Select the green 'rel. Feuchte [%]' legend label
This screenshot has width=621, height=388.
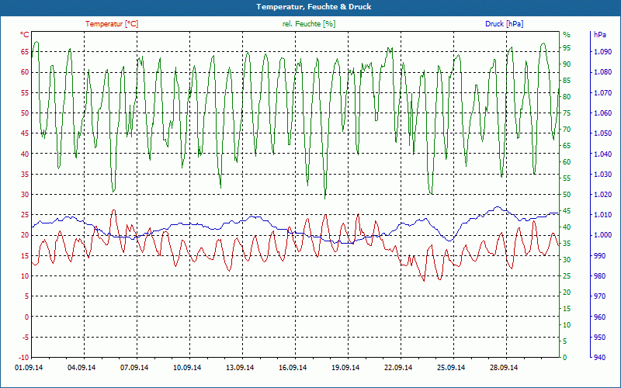click(x=308, y=24)
